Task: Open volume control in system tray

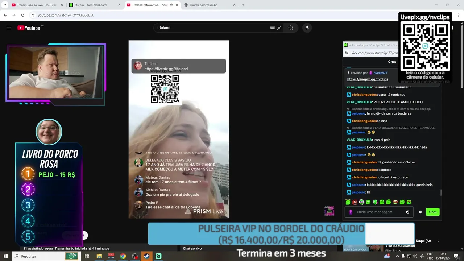Action: (416, 256)
